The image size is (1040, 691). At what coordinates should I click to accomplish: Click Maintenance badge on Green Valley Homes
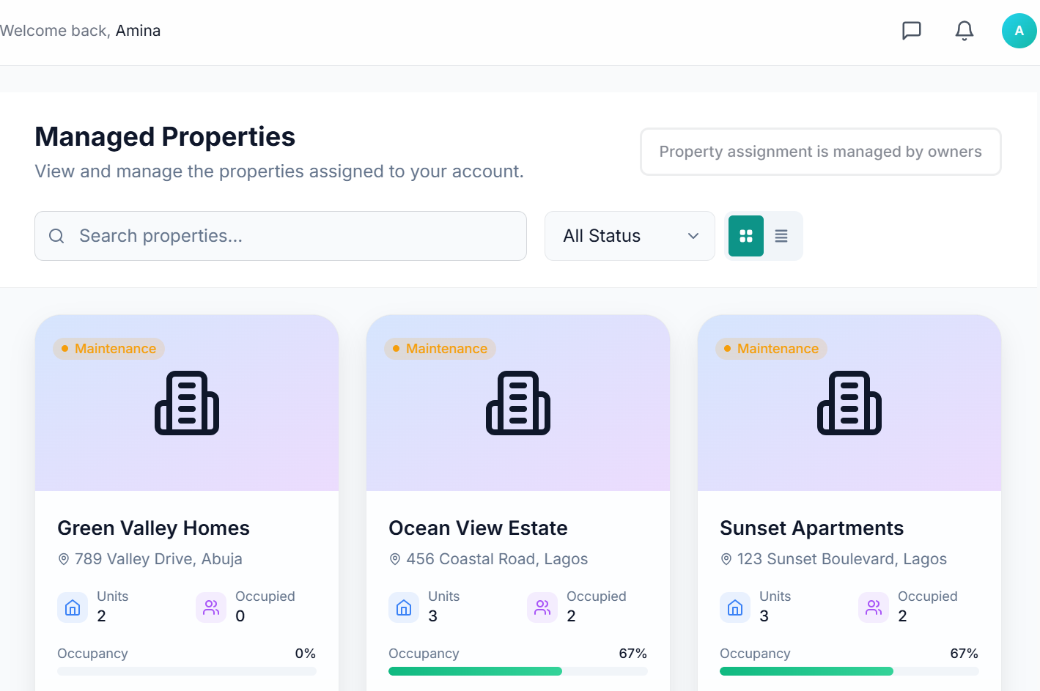pyautogui.click(x=108, y=349)
